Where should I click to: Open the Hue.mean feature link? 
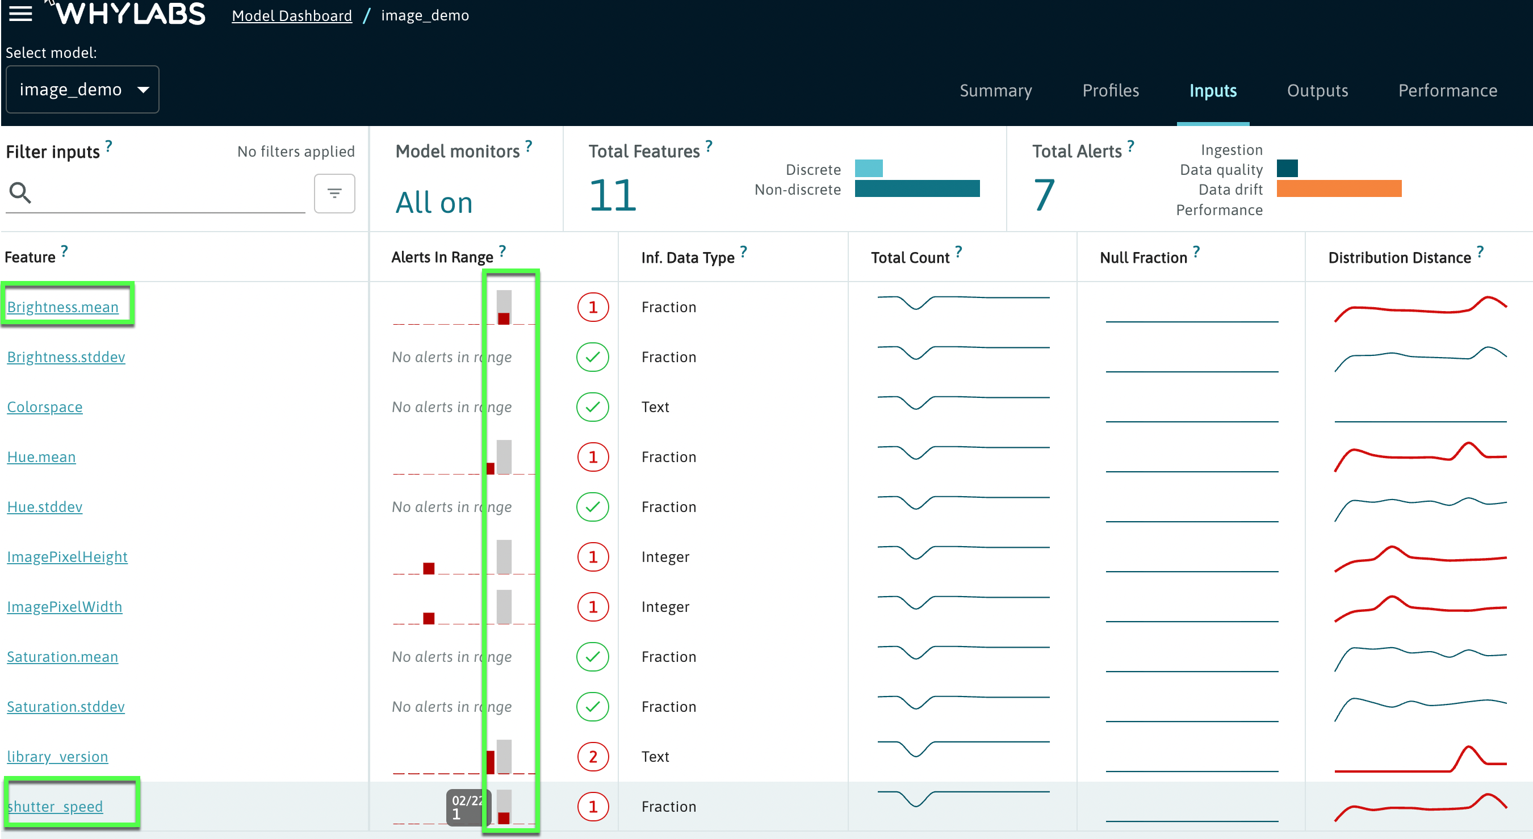click(x=41, y=457)
